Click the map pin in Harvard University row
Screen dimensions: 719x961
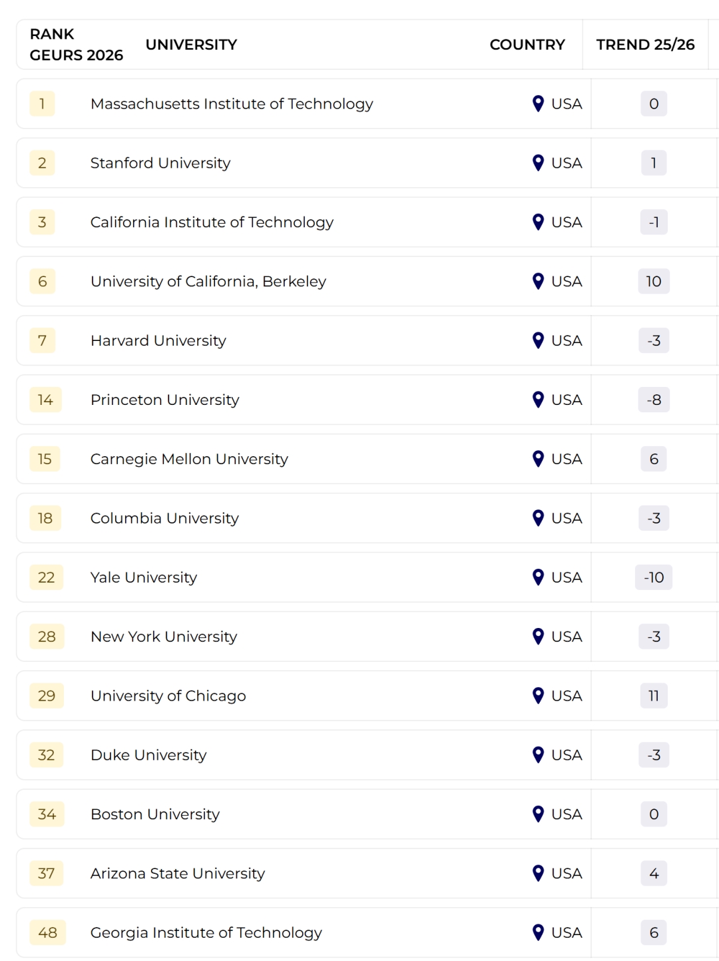pyautogui.click(x=539, y=340)
